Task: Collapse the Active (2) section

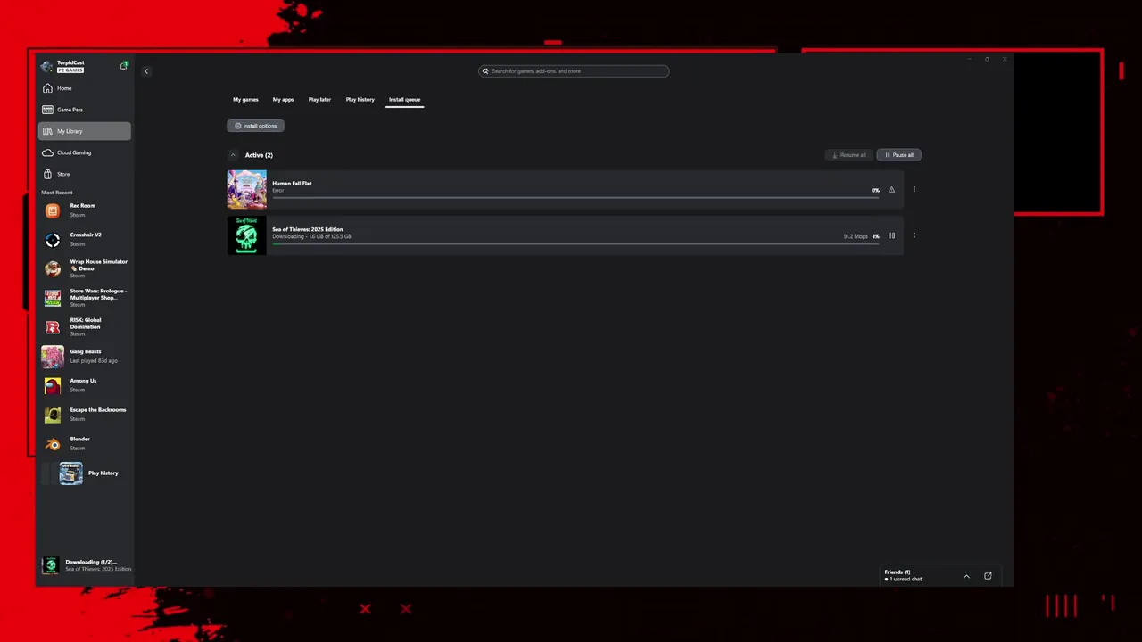Action: click(233, 155)
